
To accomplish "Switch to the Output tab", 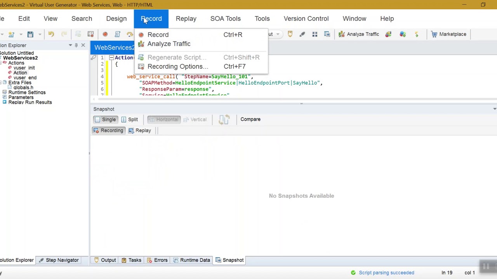I will (105, 260).
